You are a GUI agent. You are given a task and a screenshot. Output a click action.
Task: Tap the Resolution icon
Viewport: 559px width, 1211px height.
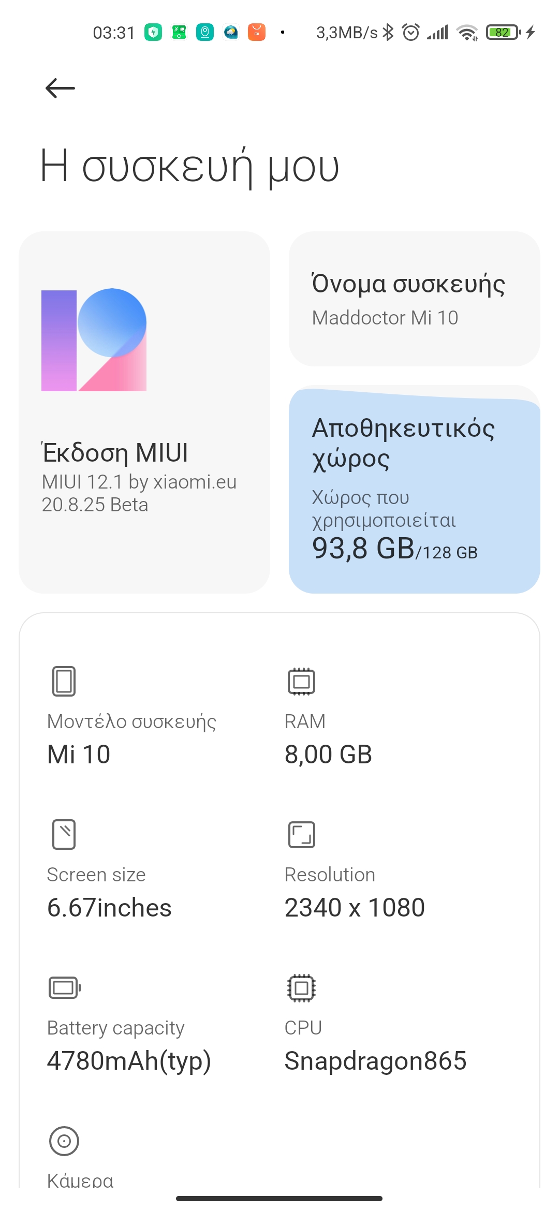[x=301, y=834]
